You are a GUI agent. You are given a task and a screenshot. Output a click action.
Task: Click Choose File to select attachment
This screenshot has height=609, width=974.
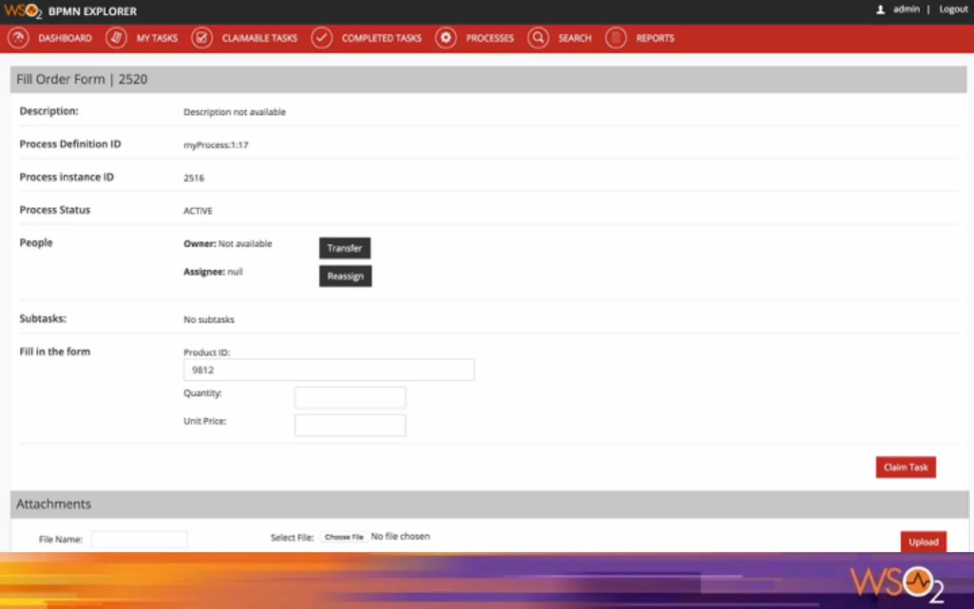[344, 537]
